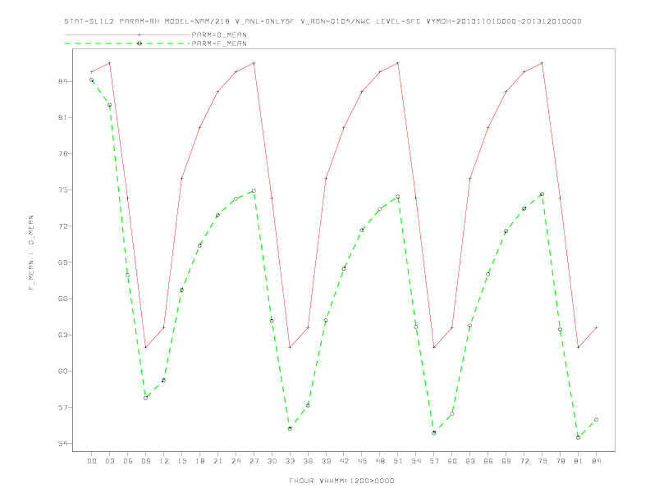Click the green F_MEAN circle marker at hour 09
The height and width of the screenshot is (502, 650).
point(145,398)
